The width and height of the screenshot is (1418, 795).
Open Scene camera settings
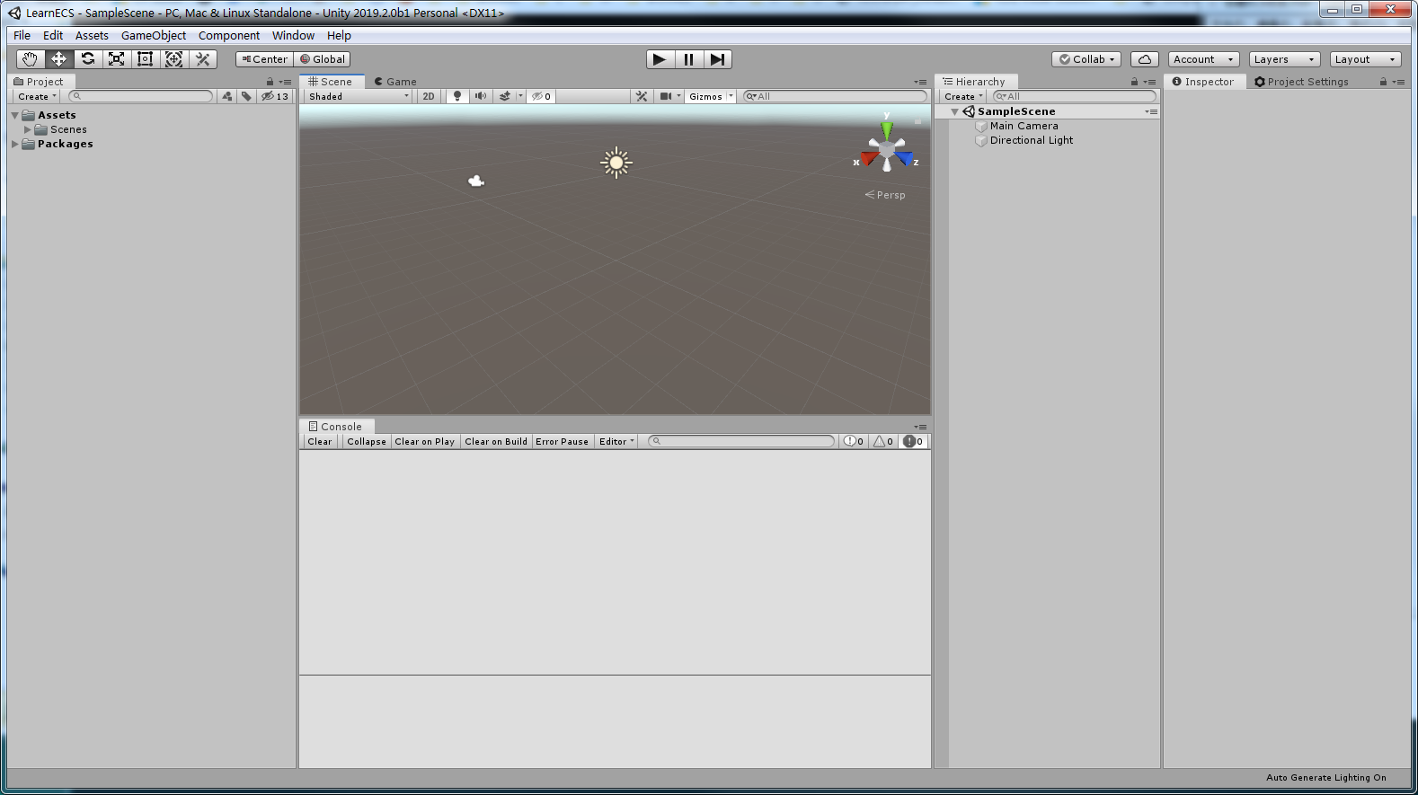coord(670,96)
